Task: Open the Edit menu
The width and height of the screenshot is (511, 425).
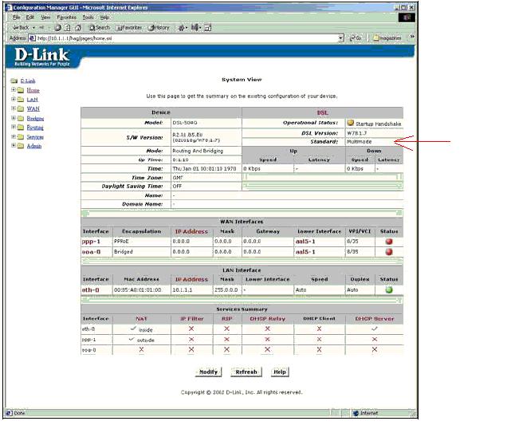Action: pyautogui.click(x=30, y=18)
